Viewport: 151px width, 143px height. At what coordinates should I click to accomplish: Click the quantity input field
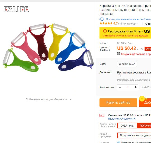128,87
